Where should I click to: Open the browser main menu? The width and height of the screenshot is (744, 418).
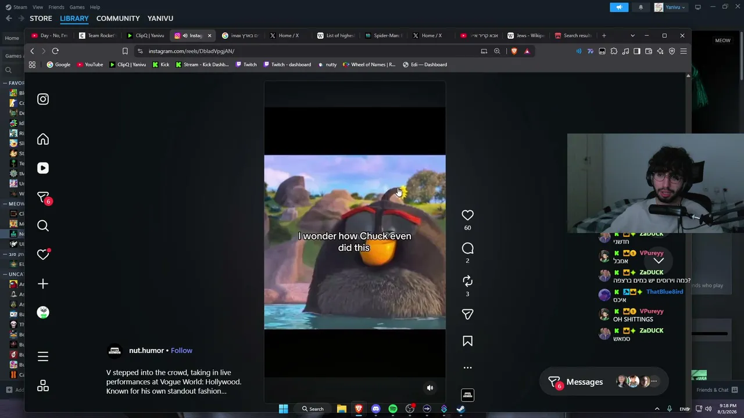pyautogui.click(x=684, y=51)
